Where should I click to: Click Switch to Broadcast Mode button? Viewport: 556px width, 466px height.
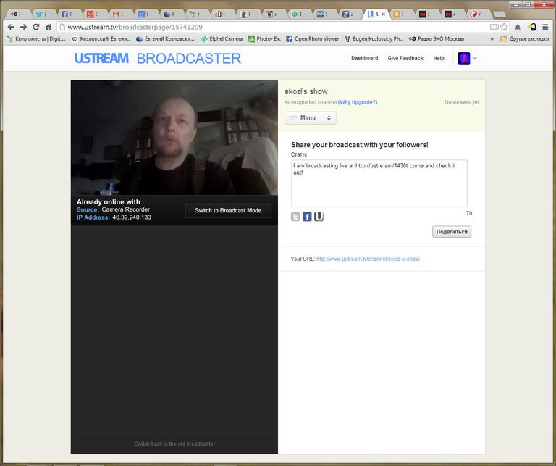point(228,210)
